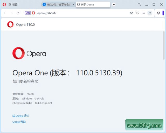Click the Chromium version 124.0.6367.221
Viewport: 166px width, 133px height.
43,103
